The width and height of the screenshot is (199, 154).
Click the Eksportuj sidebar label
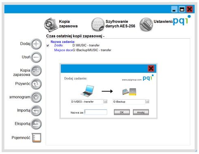(22, 124)
